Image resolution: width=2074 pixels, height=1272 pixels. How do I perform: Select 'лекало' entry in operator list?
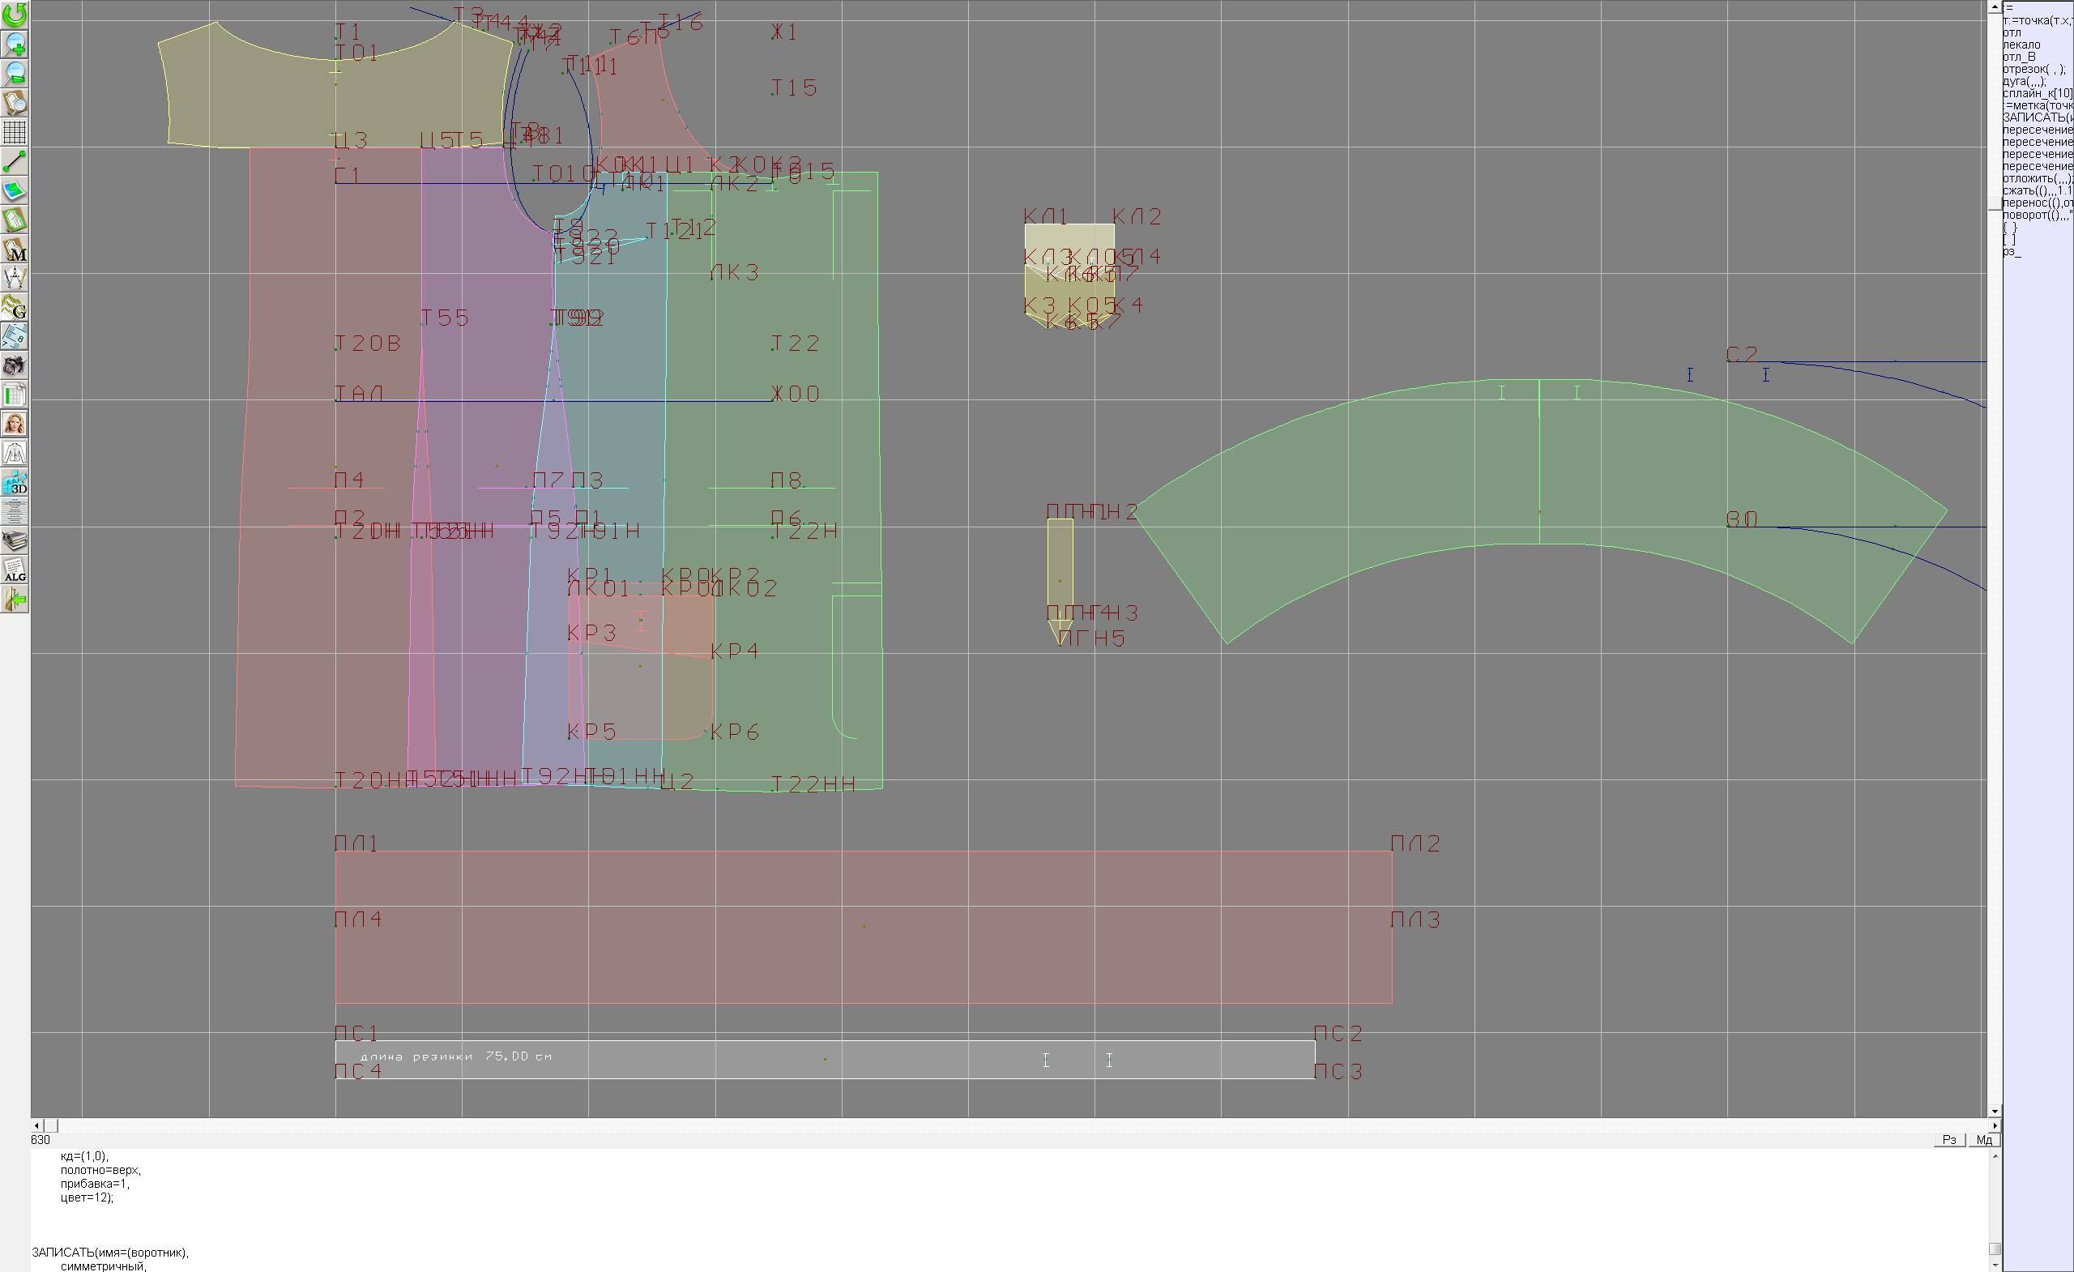[x=2021, y=45]
